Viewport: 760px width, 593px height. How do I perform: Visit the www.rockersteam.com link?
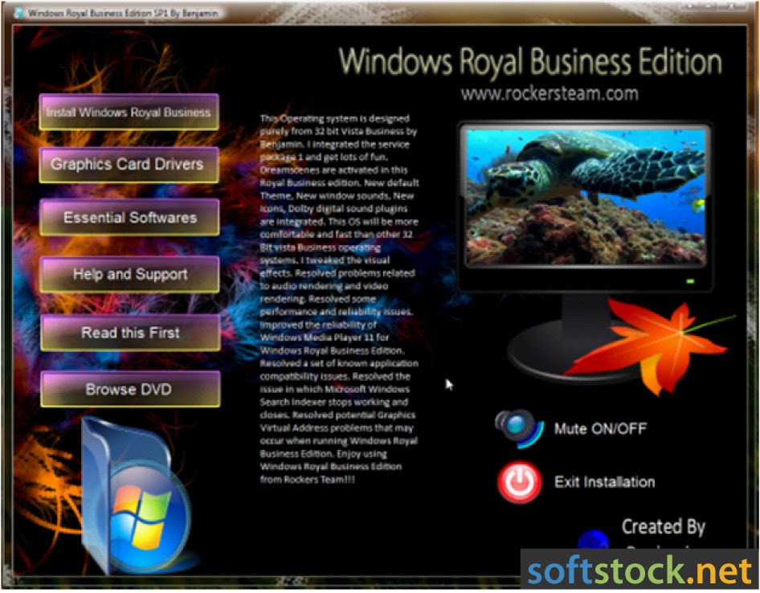(x=550, y=93)
